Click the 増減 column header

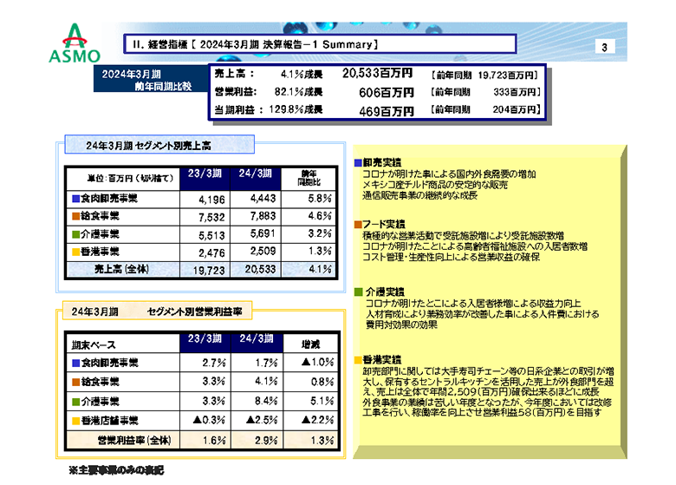tap(310, 344)
